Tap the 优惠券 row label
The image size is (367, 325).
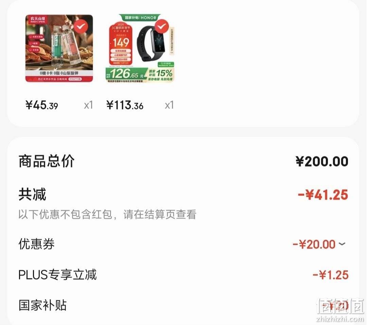[36, 244]
